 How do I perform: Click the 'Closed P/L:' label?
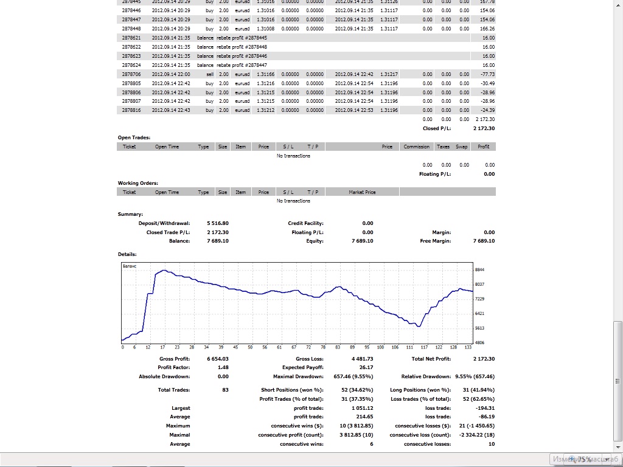click(437, 128)
